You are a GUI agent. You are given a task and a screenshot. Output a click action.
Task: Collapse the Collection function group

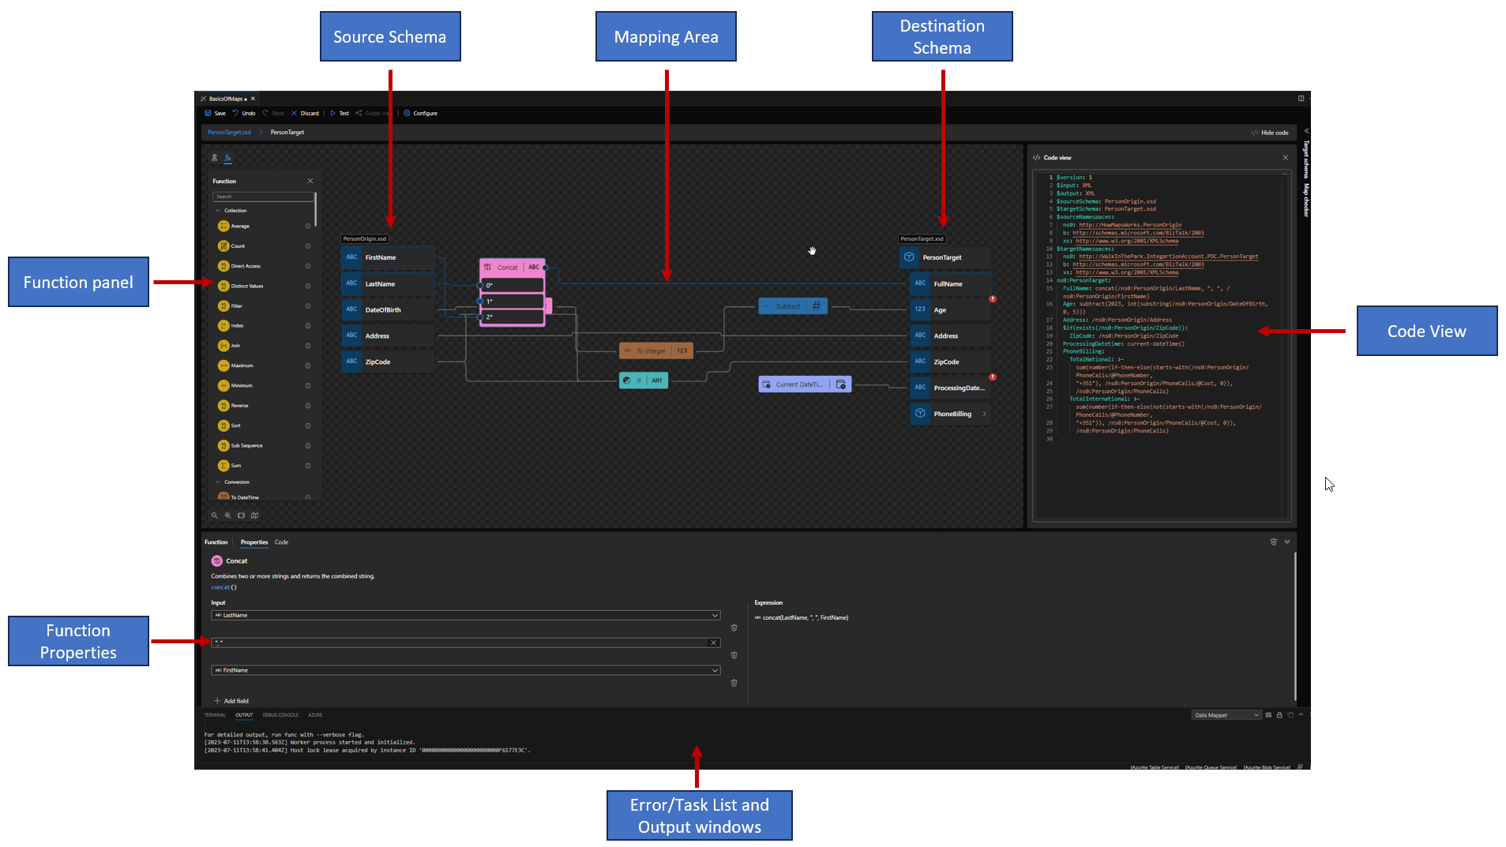pyautogui.click(x=218, y=211)
